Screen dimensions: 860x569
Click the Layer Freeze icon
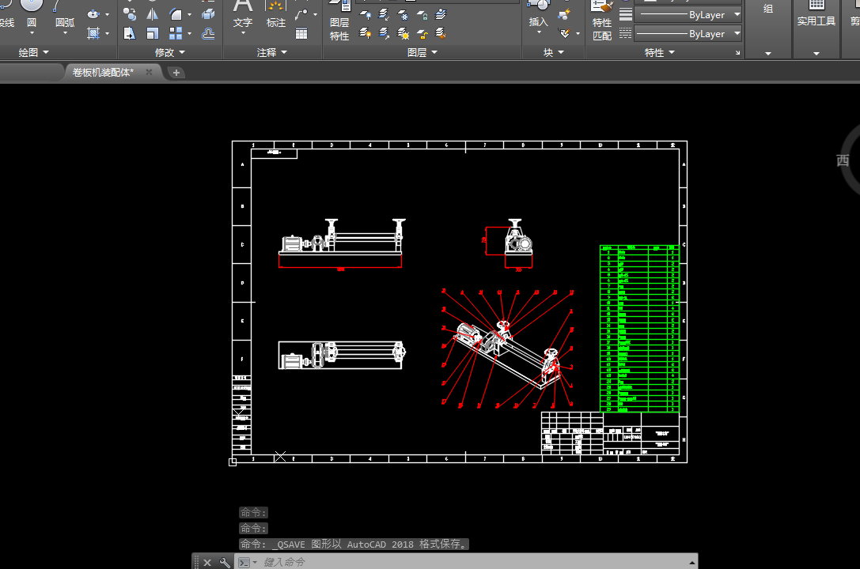[403, 15]
